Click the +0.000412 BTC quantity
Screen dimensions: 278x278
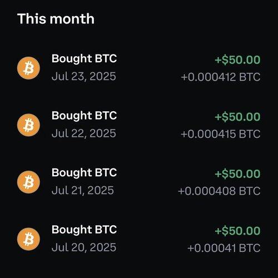(221, 77)
